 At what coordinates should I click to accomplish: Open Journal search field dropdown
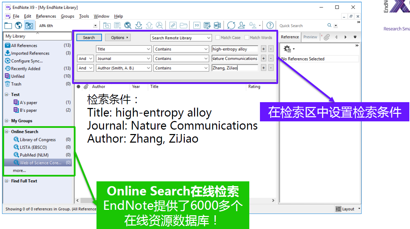tap(148, 59)
